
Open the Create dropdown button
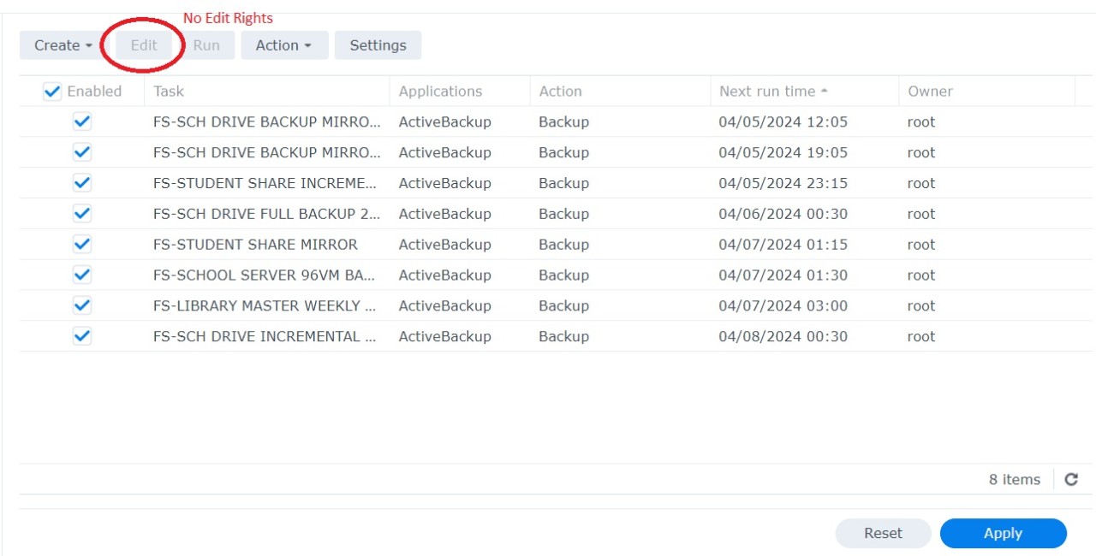[x=63, y=45]
